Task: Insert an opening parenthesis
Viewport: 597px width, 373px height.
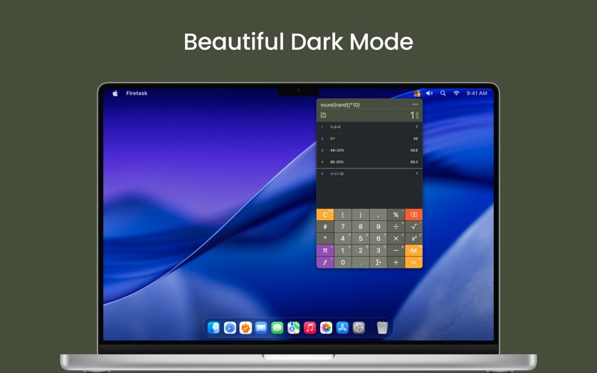Action: click(343, 215)
